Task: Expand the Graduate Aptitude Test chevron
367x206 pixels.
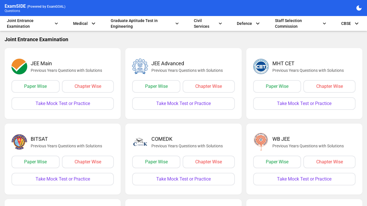Action: [x=177, y=23]
